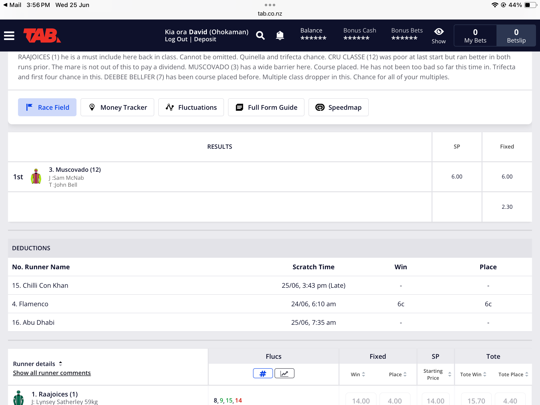Click Raajoices jockey silks icon

pos(18,398)
